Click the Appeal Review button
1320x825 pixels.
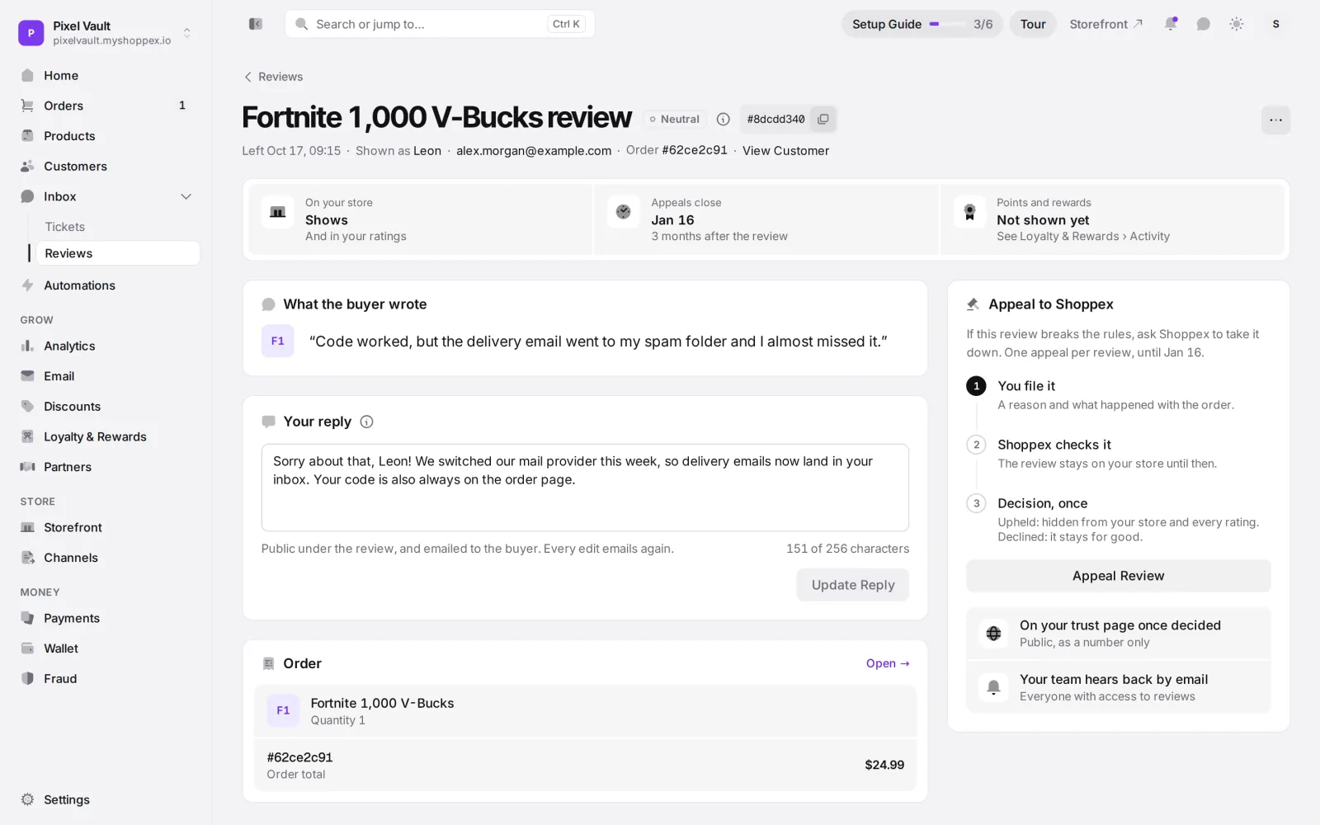tap(1118, 576)
